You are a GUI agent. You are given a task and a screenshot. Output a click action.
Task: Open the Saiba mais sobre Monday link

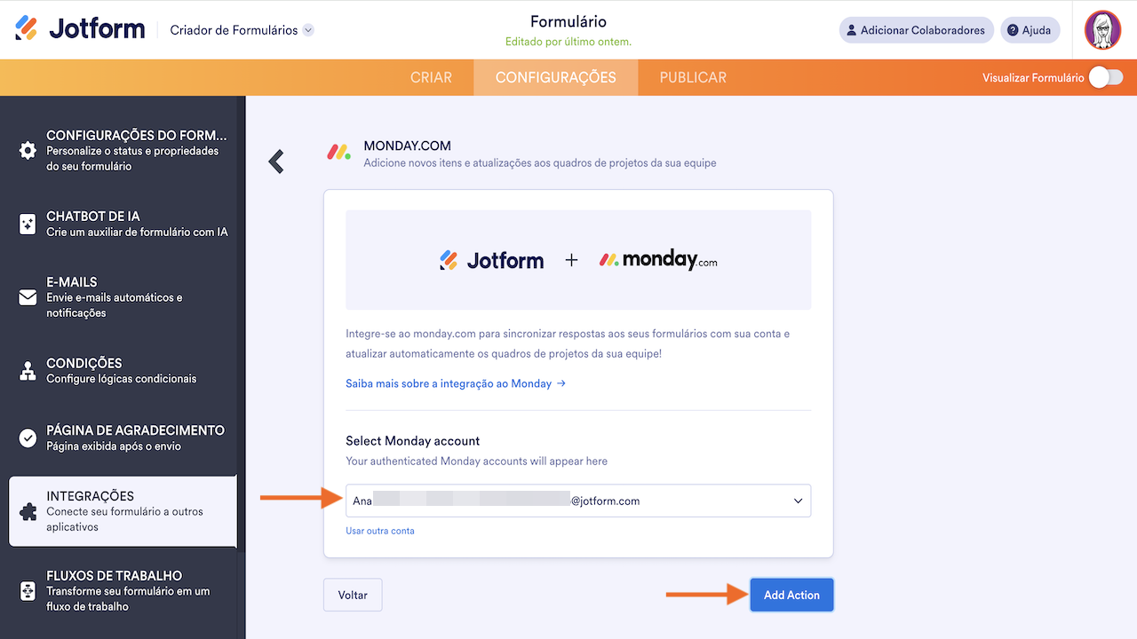(456, 383)
